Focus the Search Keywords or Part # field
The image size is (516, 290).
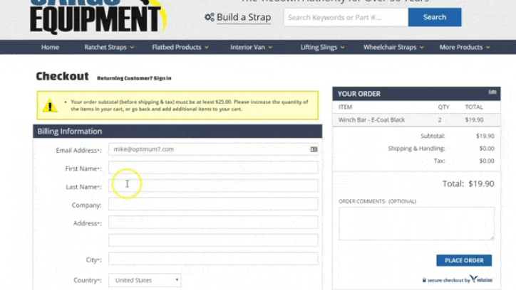click(346, 17)
